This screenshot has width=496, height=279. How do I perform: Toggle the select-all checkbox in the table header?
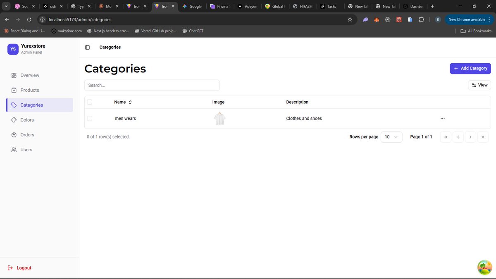(90, 102)
